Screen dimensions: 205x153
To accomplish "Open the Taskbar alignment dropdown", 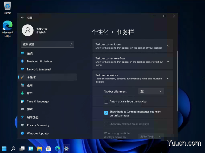I will pyautogui.click(x=151, y=91).
